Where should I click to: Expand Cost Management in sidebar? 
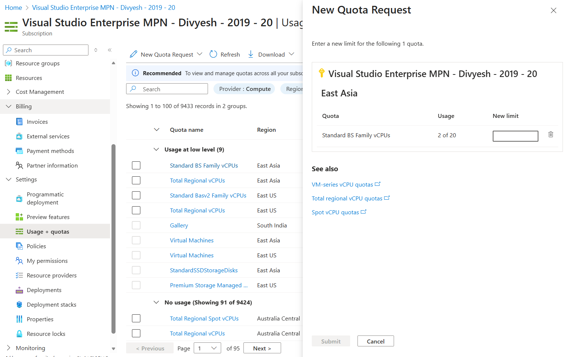pos(9,92)
